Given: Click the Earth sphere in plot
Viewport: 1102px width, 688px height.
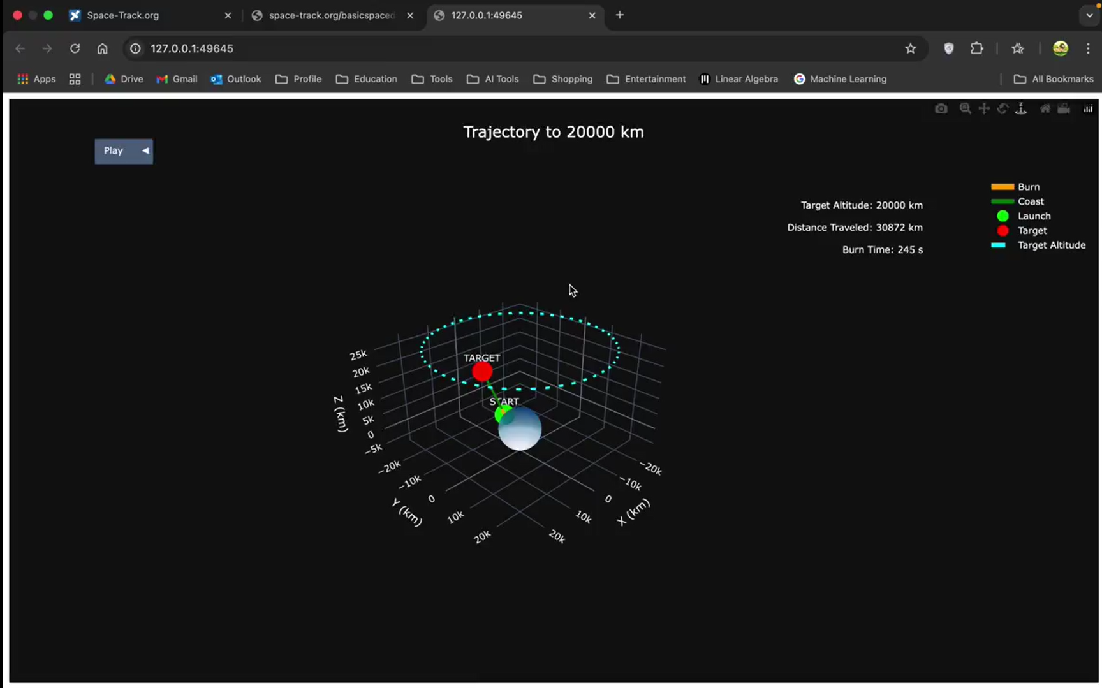Looking at the screenshot, I should pos(522,430).
